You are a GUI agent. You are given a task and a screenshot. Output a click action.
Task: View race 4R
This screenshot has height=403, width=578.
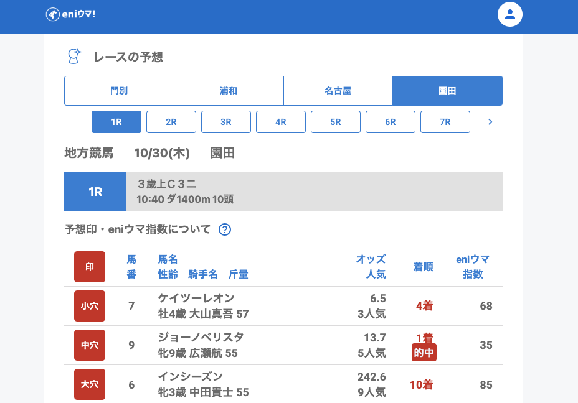click(281, 122)
